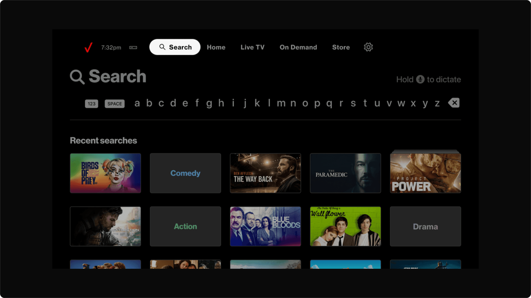Open the Wallflower movie thumbnail
Image resolution: width=531 pixels, height=298 pixels.
coord(345,227)
